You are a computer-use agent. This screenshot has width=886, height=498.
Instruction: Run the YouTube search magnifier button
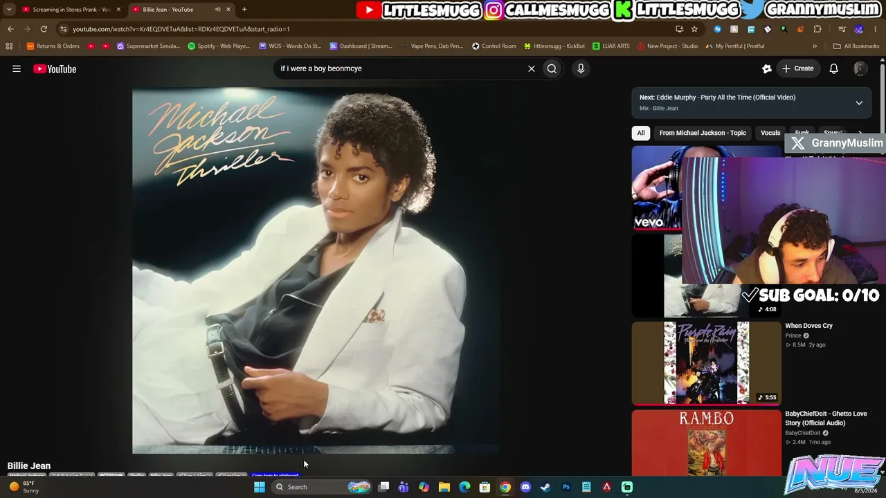pyautogui.click(x=552, y=68)
